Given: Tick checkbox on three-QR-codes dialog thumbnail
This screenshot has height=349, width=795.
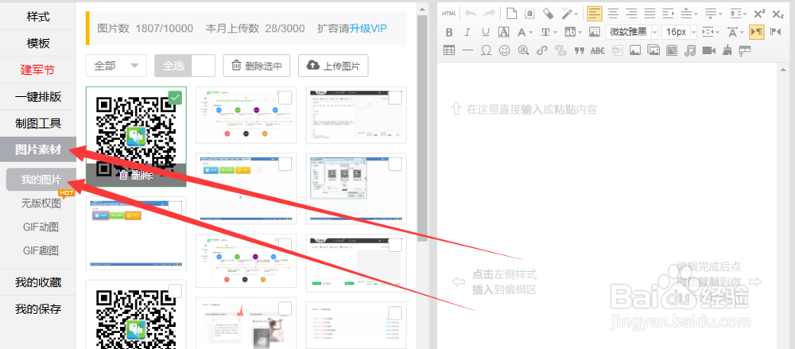Looking at the screenshot, I should [395, 164].
